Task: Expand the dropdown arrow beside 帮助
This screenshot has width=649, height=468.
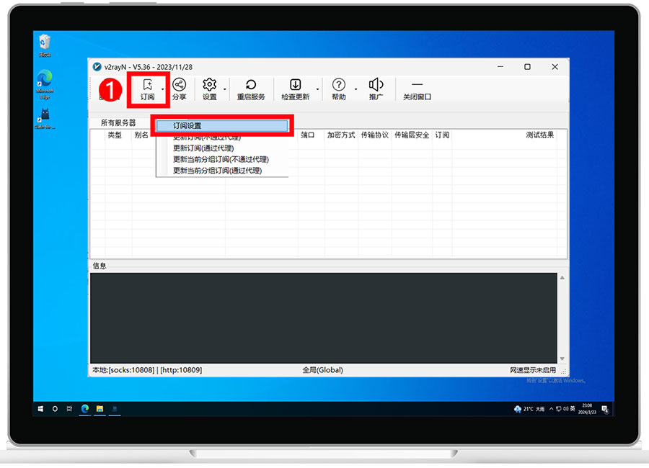Action: pos(356,89)
